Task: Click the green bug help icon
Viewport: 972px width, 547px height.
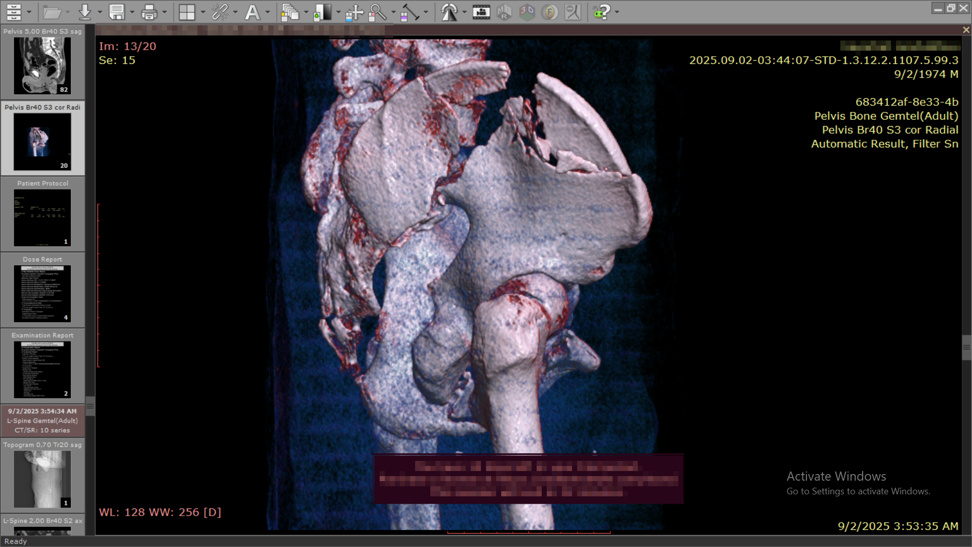Action: pyautogui.click(x=601, y=12)
